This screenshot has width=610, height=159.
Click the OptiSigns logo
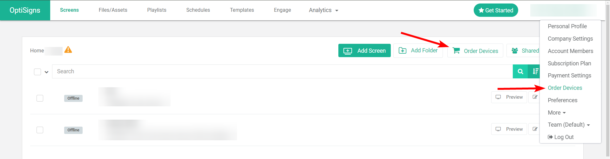(x=25, y=10)
